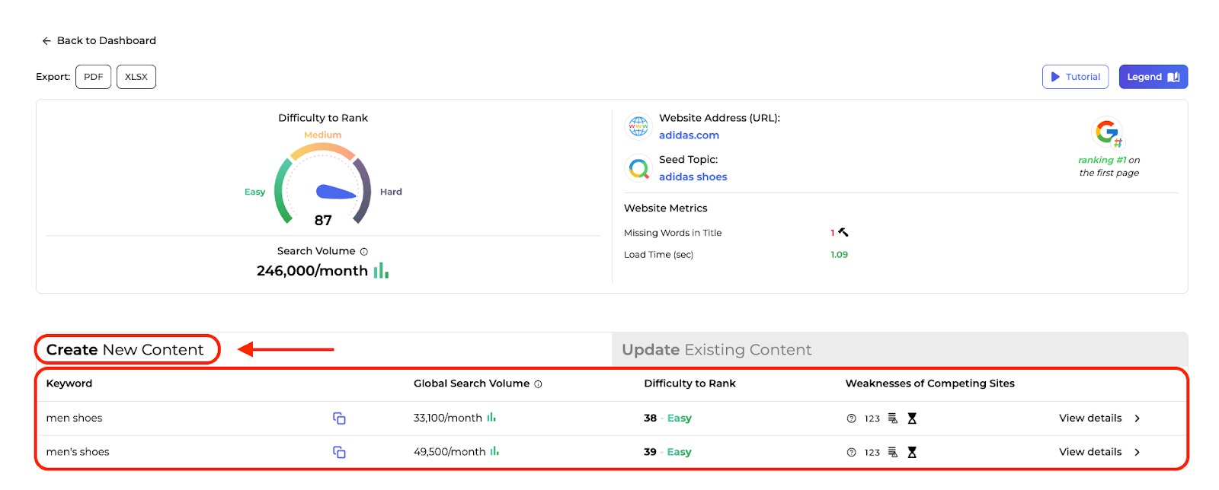Copy the keyword men's shoes

339,453
